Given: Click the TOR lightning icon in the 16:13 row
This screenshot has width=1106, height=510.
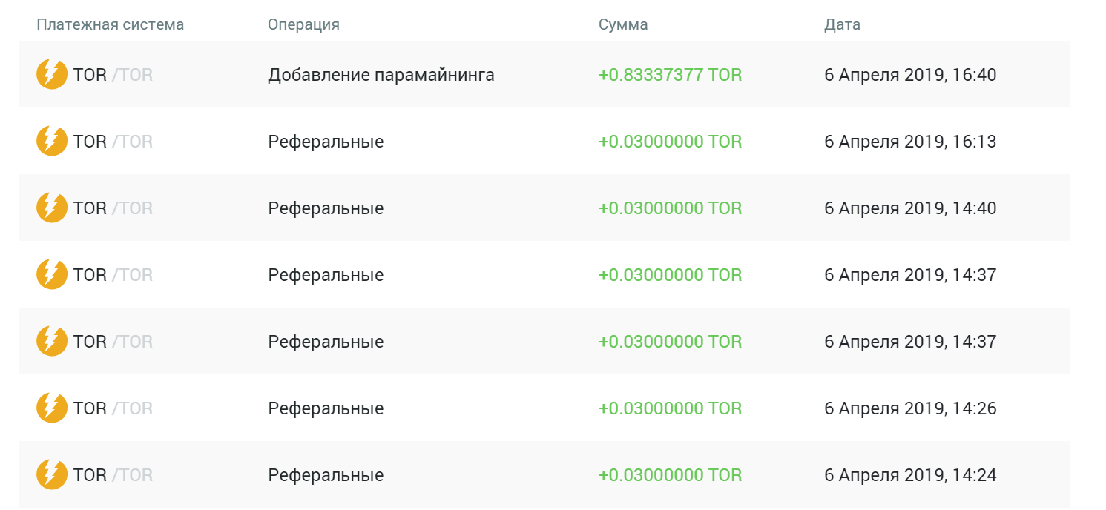Looking at the screenshot, I should [52, 141].
